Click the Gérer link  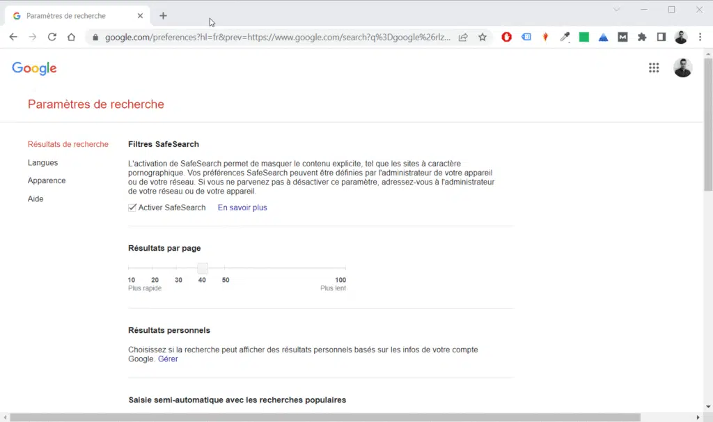tap(168, 359)
